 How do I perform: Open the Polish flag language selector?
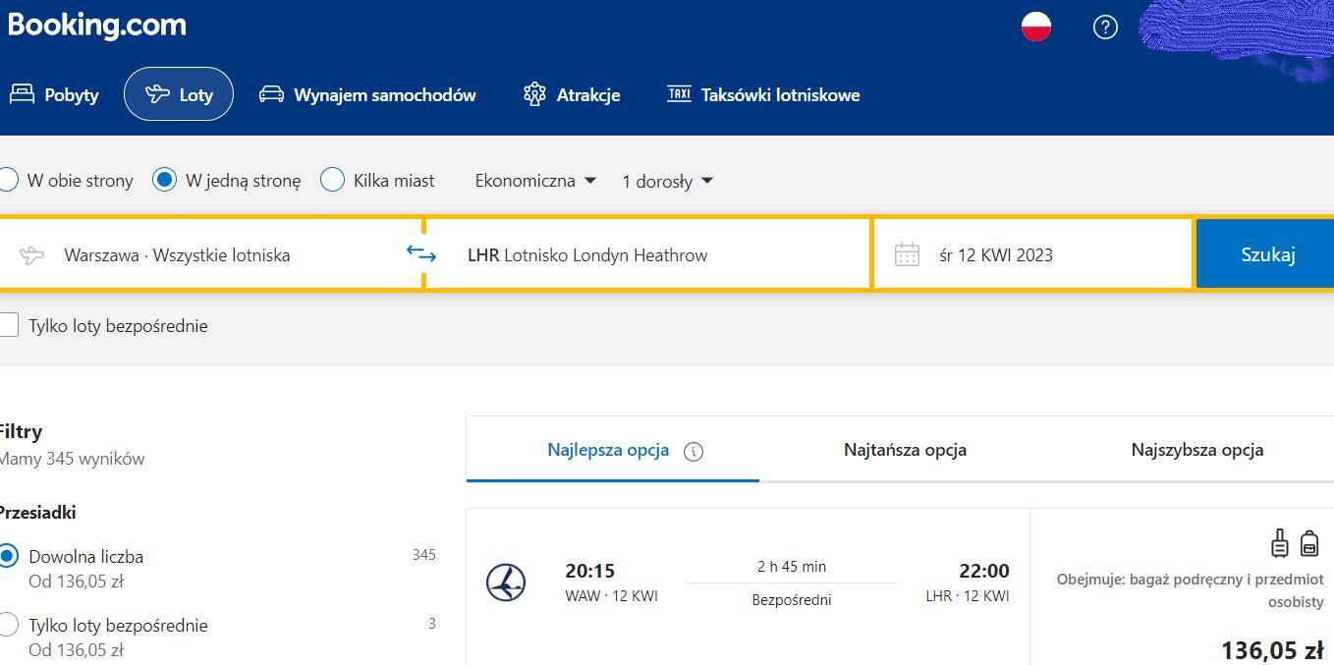pyautogui.click(x=1036, y=27)
